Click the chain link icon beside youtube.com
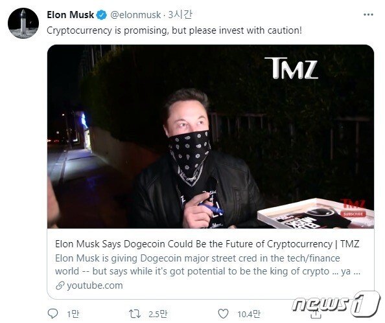The image size is (385, 323). coord(60,285)
